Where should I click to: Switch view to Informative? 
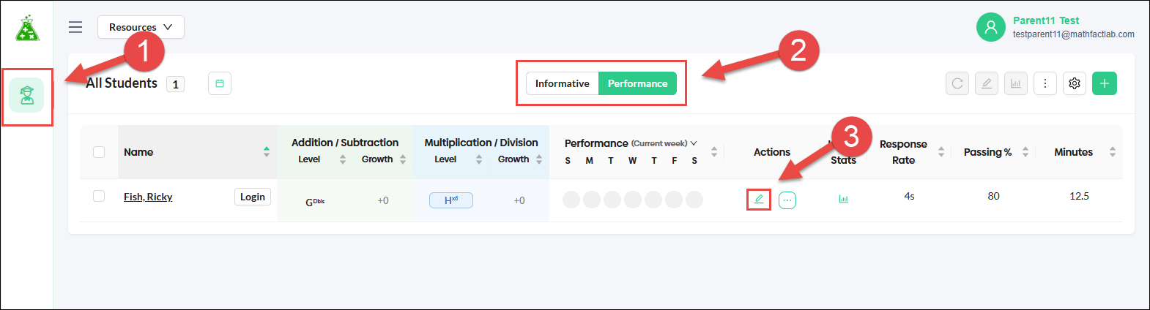[x=562, y=83]
